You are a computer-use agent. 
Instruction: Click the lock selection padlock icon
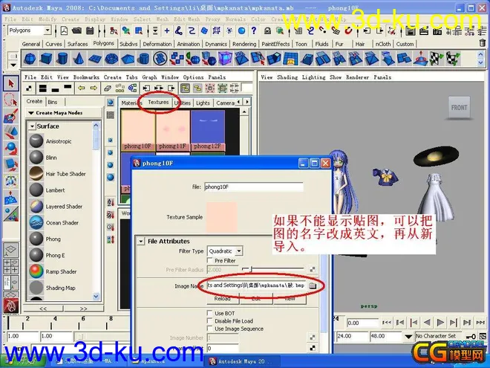(267, 30)
